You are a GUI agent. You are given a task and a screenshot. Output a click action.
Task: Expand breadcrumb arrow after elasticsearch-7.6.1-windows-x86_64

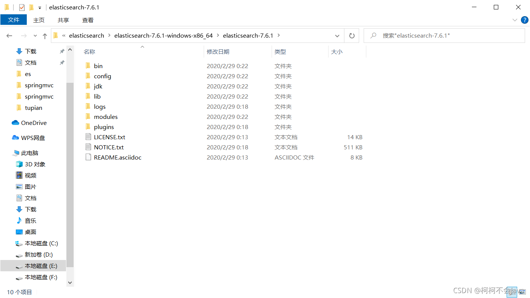[x=218, y=36]
